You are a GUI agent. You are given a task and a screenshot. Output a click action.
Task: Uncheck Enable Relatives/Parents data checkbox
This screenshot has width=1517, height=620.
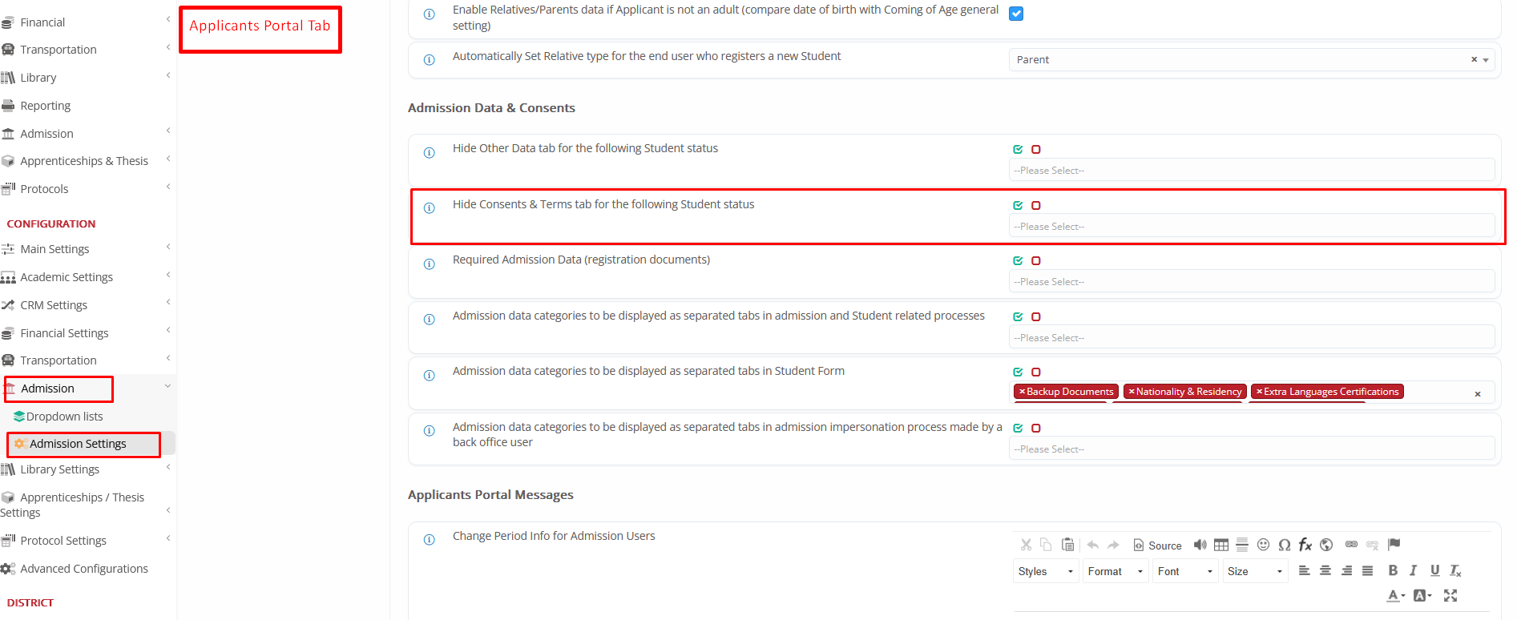tap(1016, 14)
